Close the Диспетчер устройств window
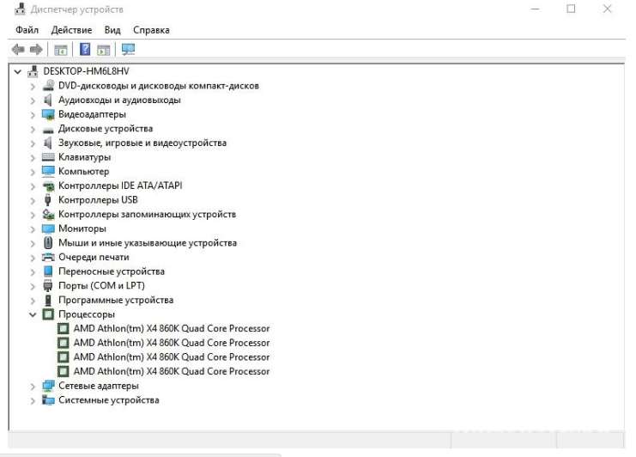The image size is (636, 457). click(x=607, y=9)
